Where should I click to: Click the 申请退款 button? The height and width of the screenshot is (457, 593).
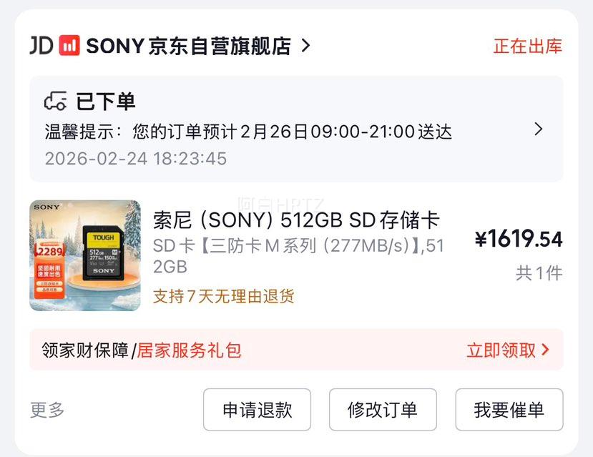tap(257, 410)
